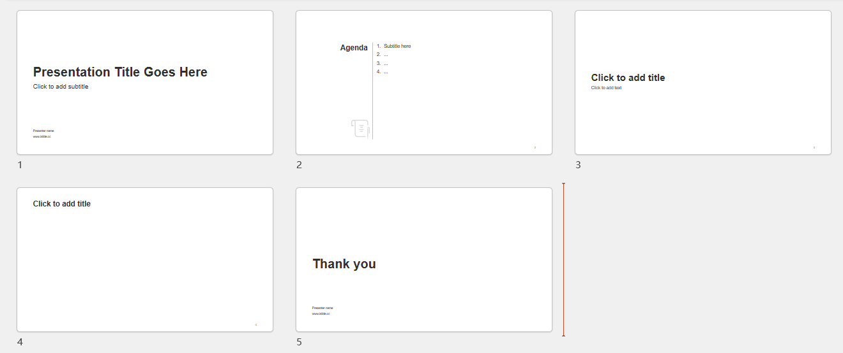Screen dimensions: 843x353
Task: Click slide number 2 label below Agenda slide
Action: pos(299,164)
